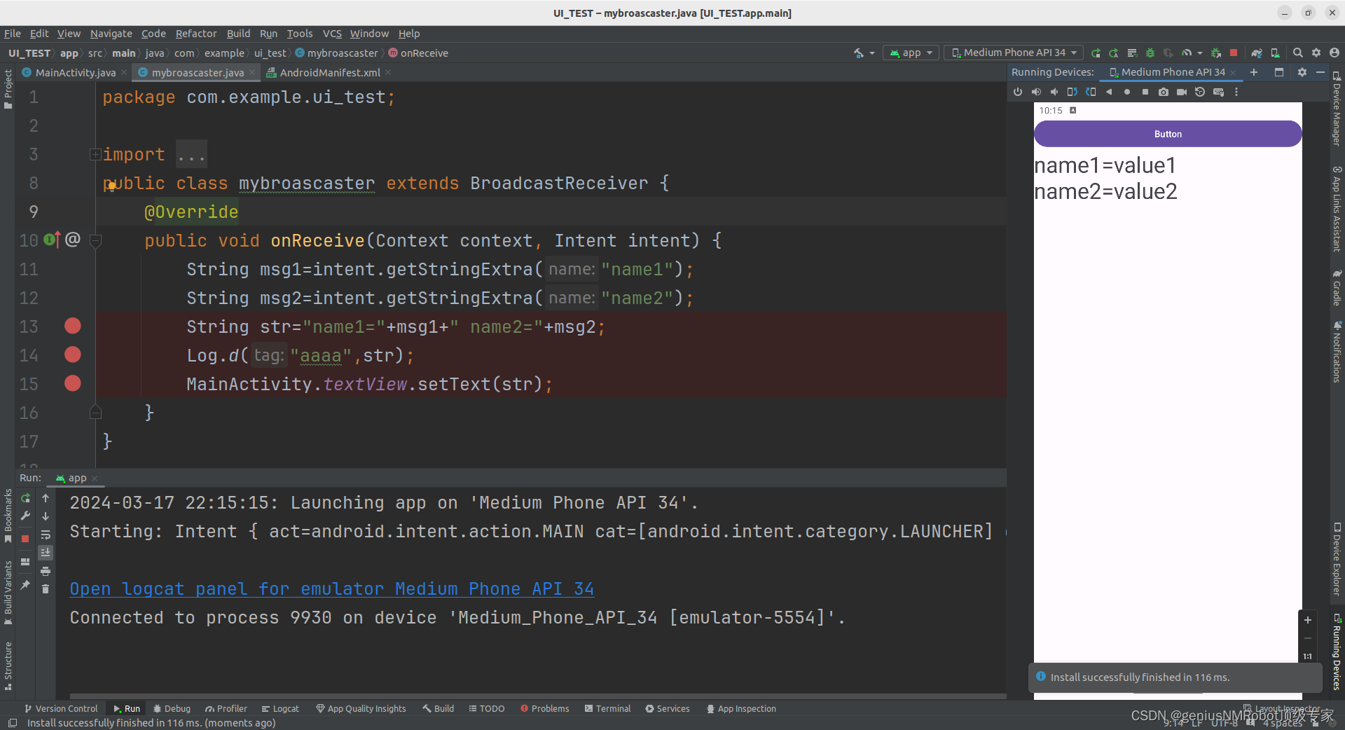The width and height of the screenshot is (1345, 730).
Task: Open the Version Control tool window
Action: (61, 709)
